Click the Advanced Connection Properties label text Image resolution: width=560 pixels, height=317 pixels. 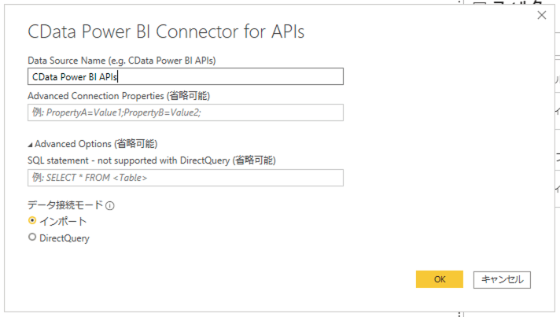point(118,96)
